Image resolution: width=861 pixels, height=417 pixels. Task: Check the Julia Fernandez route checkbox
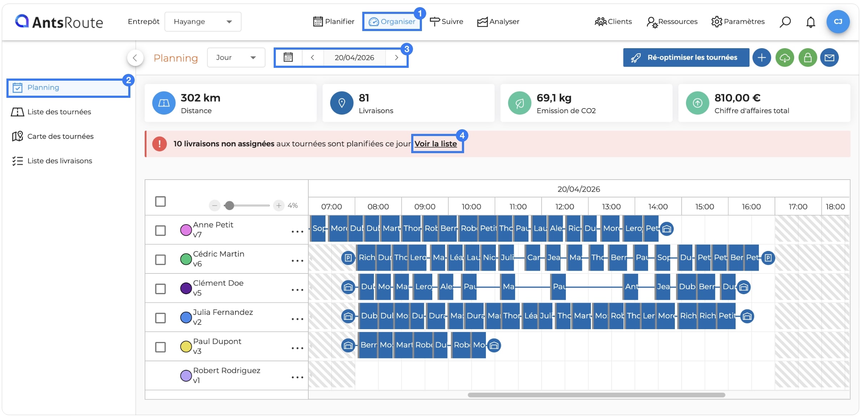point(160,318)
